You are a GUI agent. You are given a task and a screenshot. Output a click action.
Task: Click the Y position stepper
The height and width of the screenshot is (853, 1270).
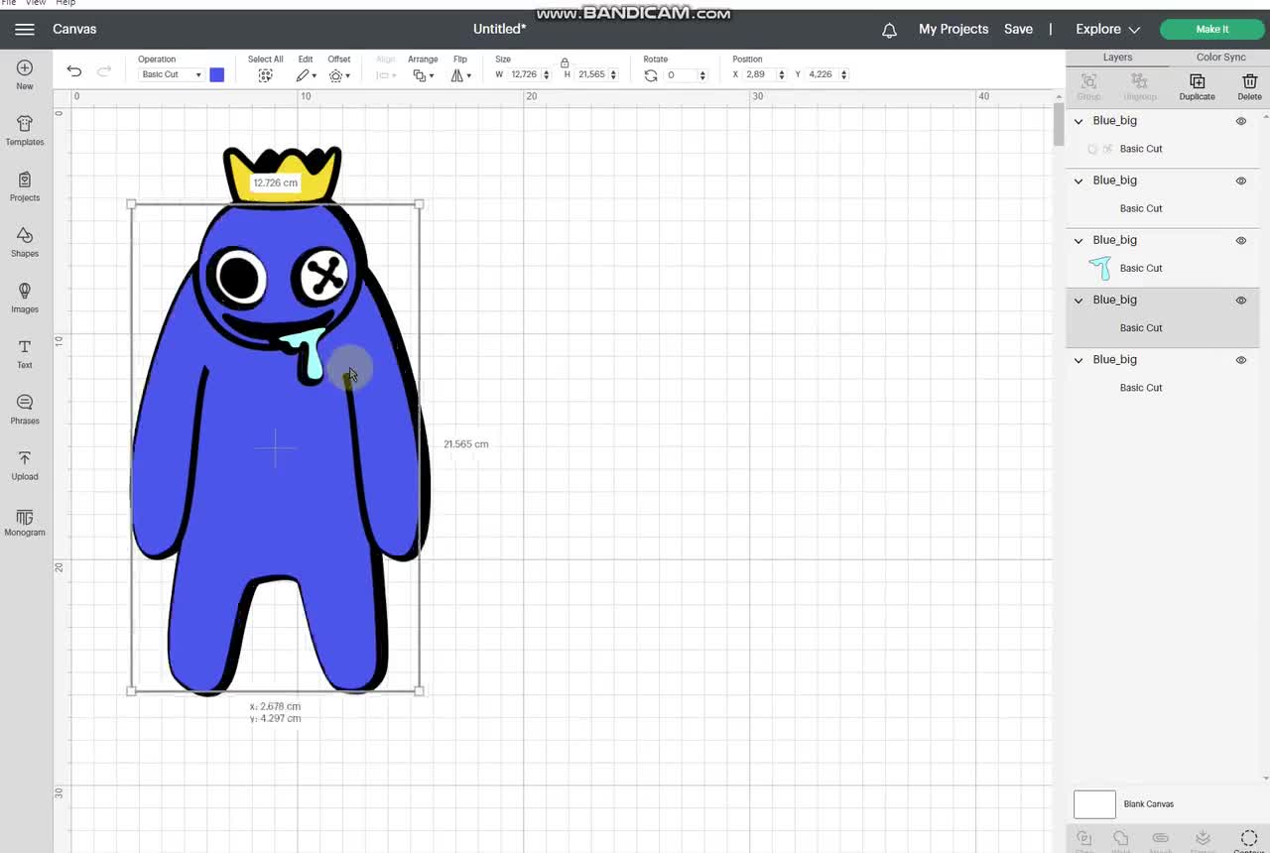[844, 75]
